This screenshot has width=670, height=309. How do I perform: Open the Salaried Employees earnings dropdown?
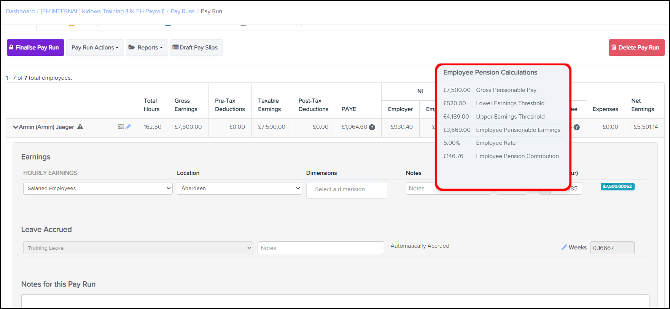98,189
